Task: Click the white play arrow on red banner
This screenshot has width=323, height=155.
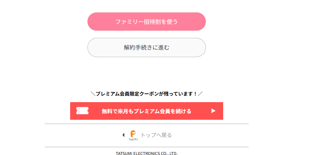Action: point(213,111)
